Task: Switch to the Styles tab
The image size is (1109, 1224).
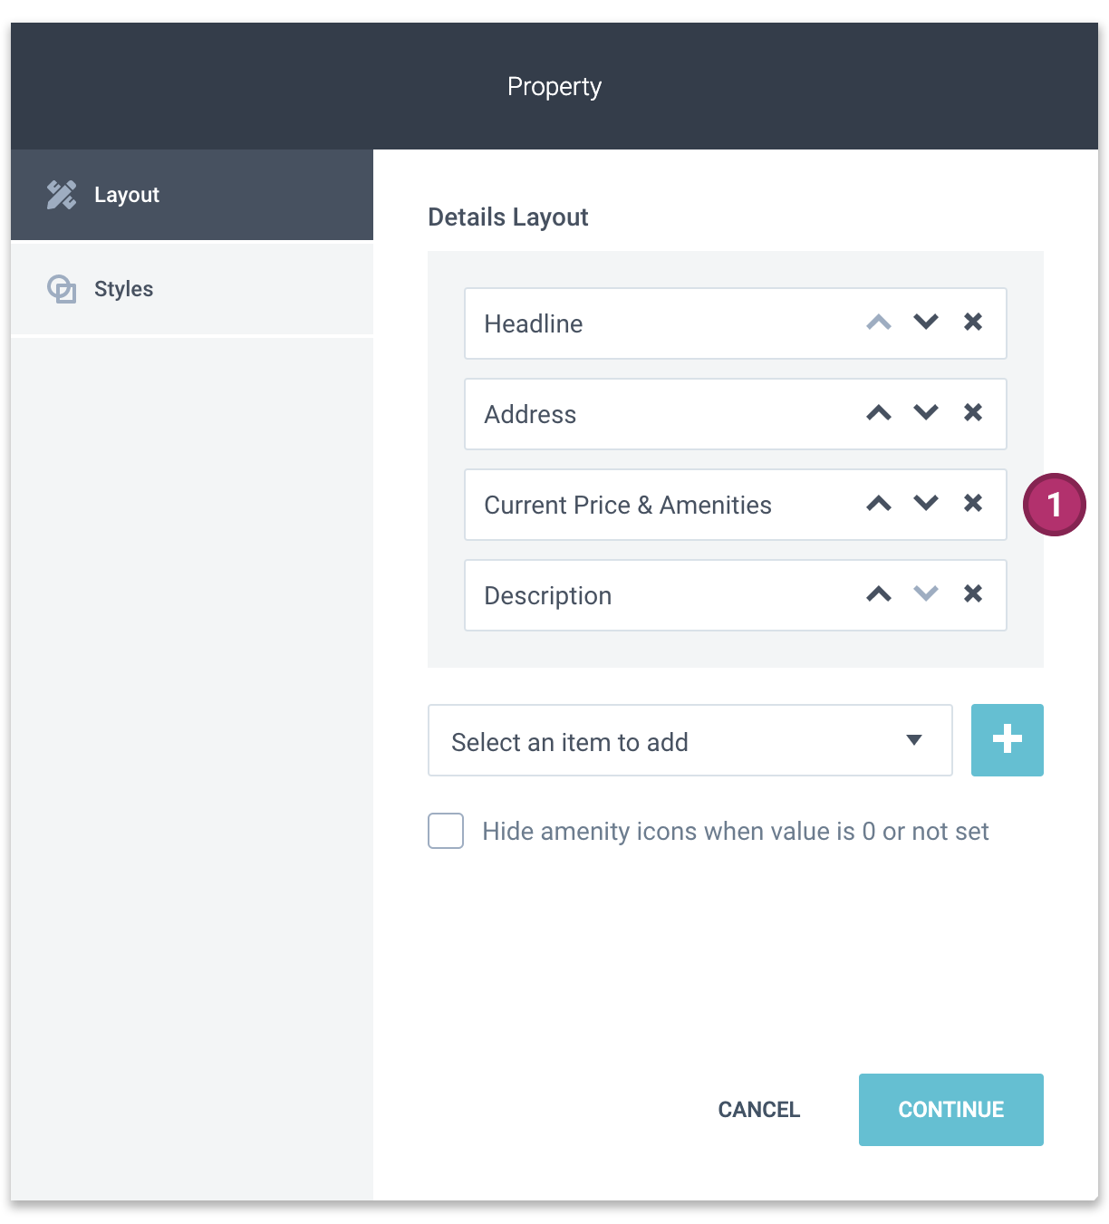Action: click(x=192, y=289)
